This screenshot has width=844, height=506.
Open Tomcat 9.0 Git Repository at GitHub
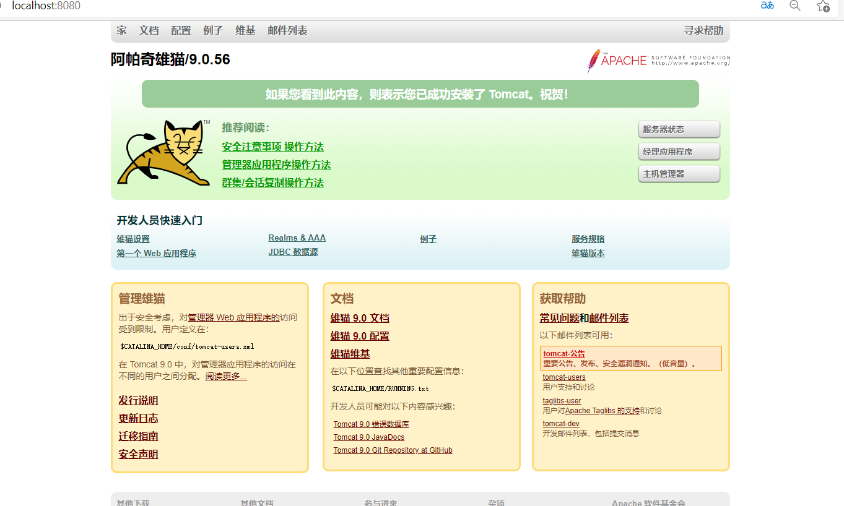click(393, 450)
